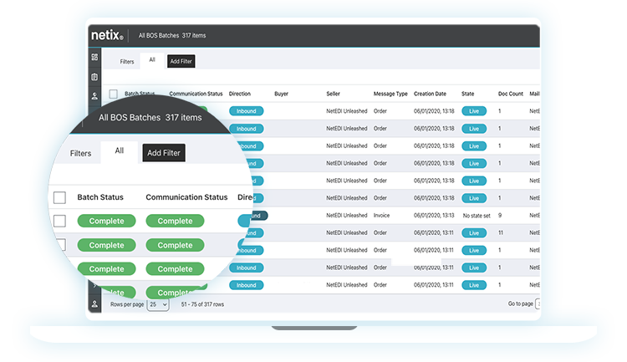
Task: Click the Live badge in the 11-document row
Action: [474, 232]
